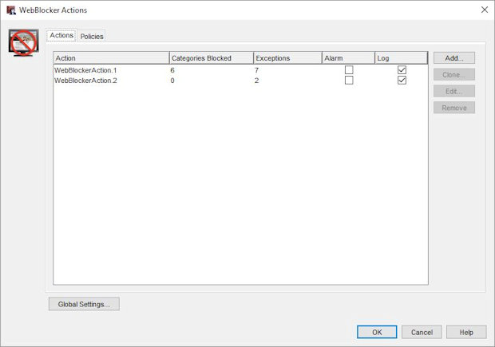The image size is (495, 347).
Task: Click the Edit... button
Action: click(454, 91)
